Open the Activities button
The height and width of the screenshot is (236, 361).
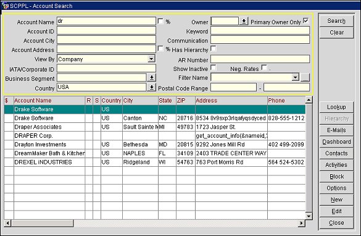(336, 165)
